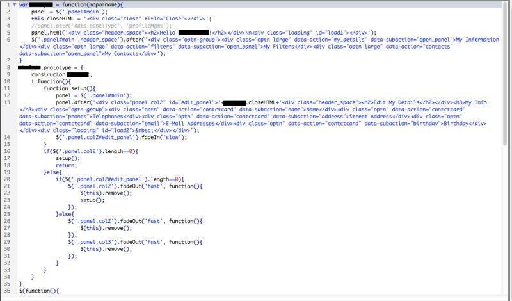The image size is (512, 301).
Task: Click 'return;' on line 18
Action: point(67,165)
